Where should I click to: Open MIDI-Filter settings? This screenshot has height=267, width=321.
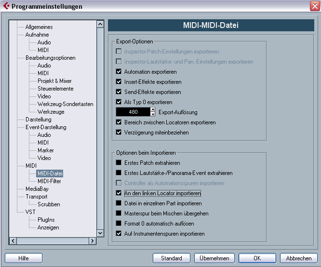(49, 181)
